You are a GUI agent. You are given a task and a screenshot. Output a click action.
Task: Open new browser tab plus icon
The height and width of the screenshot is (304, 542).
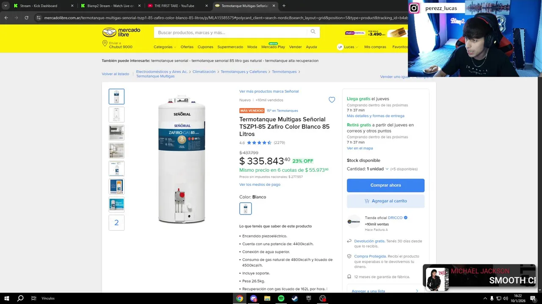(284, 6)
